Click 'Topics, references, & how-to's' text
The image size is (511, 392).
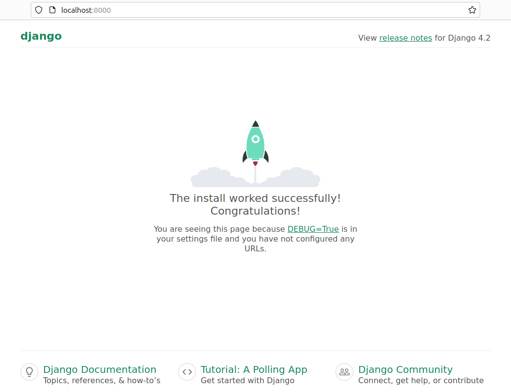tap(102, 381)
